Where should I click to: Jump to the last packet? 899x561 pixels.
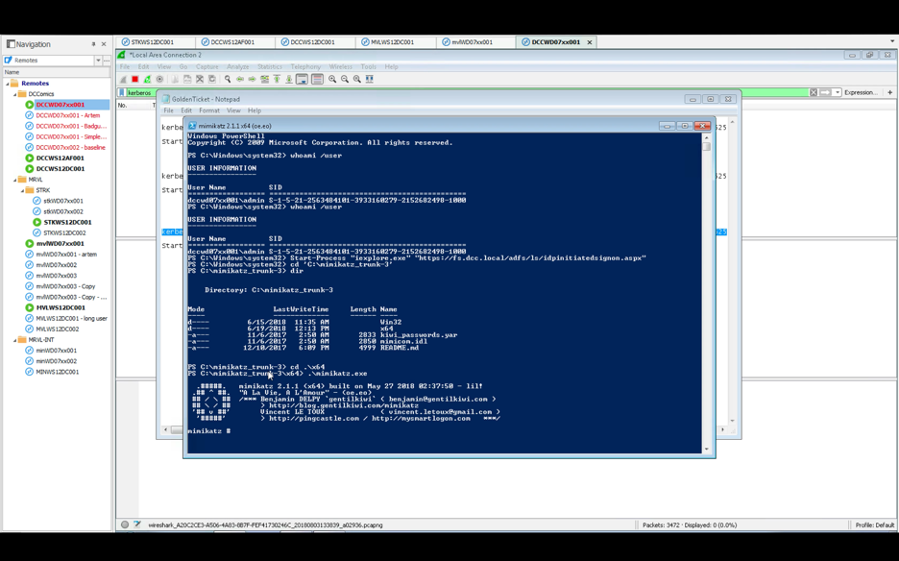tap(289, 79)
